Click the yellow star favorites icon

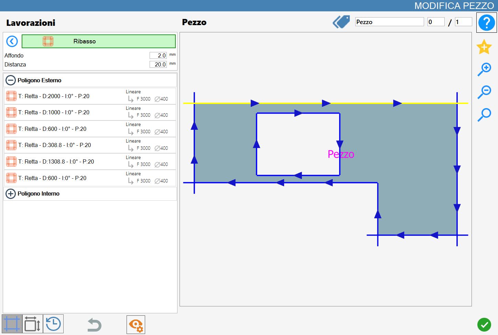(484, 47)
